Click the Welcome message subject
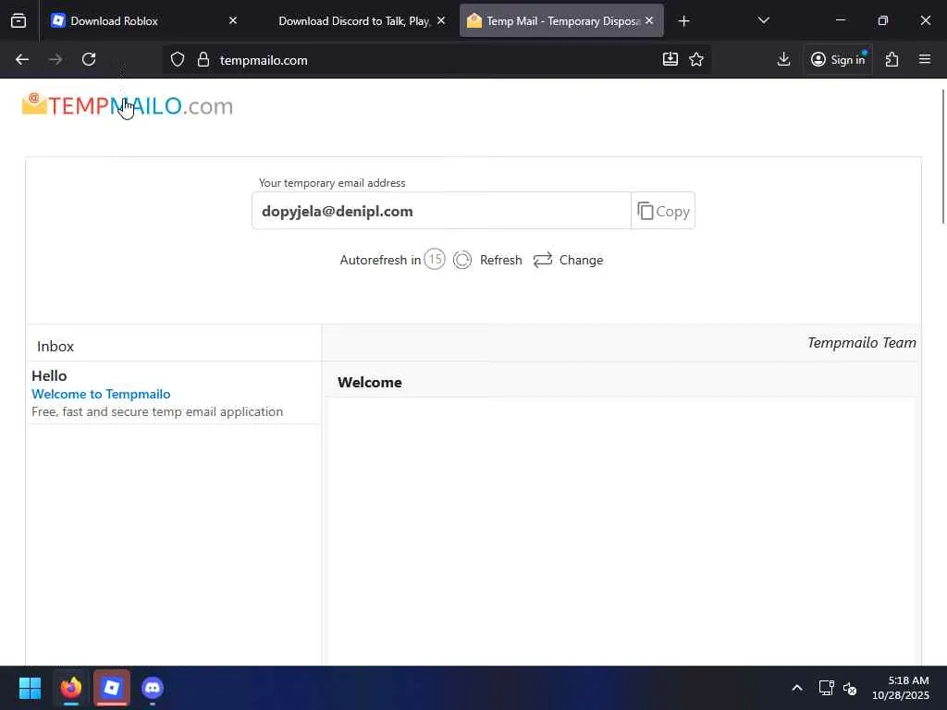Screen dimensions: 947x710 click(x=370, y=383)
